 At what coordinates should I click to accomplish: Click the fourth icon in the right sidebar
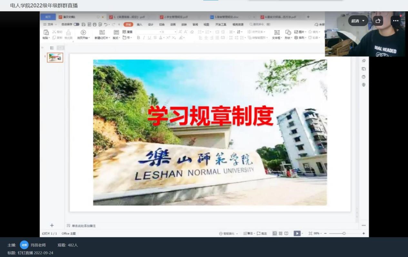(364, 85)
